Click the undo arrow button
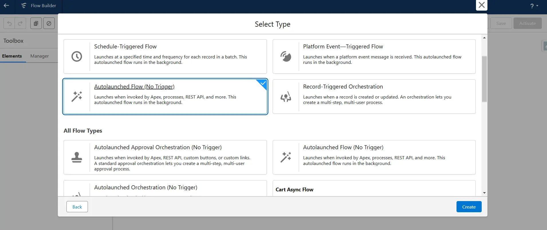The image size is (547, 230). click(x=9, y=23)
